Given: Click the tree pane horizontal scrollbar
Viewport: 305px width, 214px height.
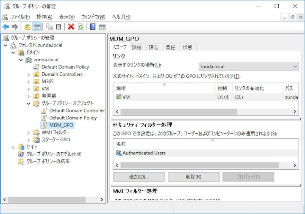Looking at the screenshot, I should coord(47,200).
